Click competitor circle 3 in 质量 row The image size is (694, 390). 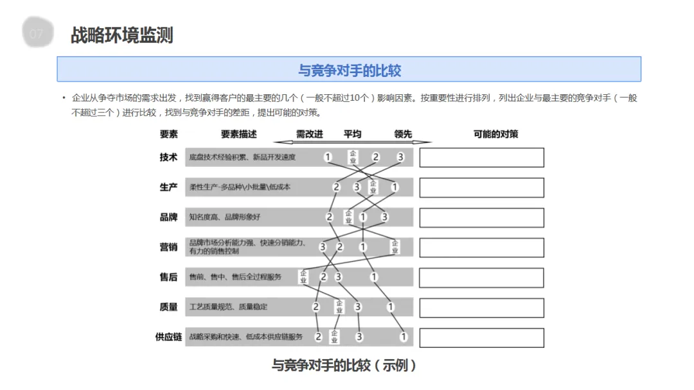(x=358, y=307)
